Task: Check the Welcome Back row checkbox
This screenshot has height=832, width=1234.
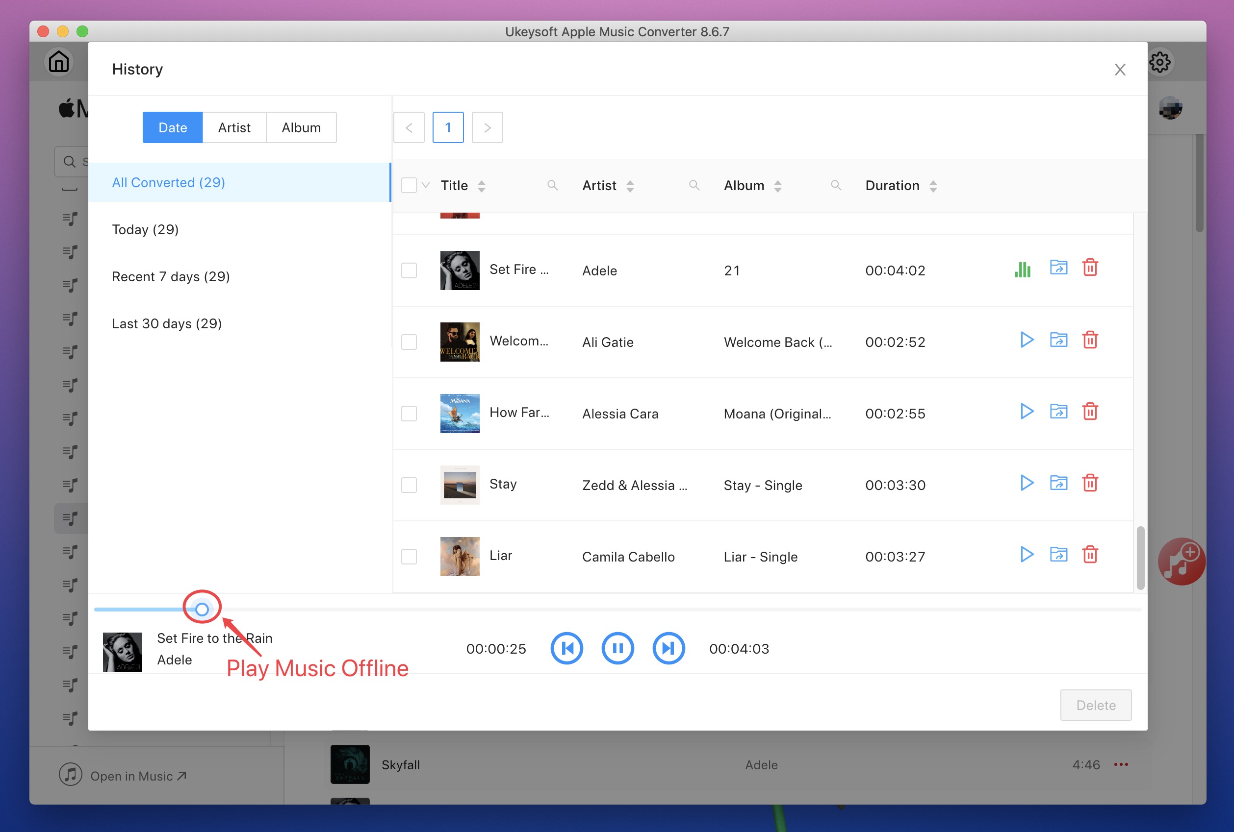Action: [x=409, y=342]
